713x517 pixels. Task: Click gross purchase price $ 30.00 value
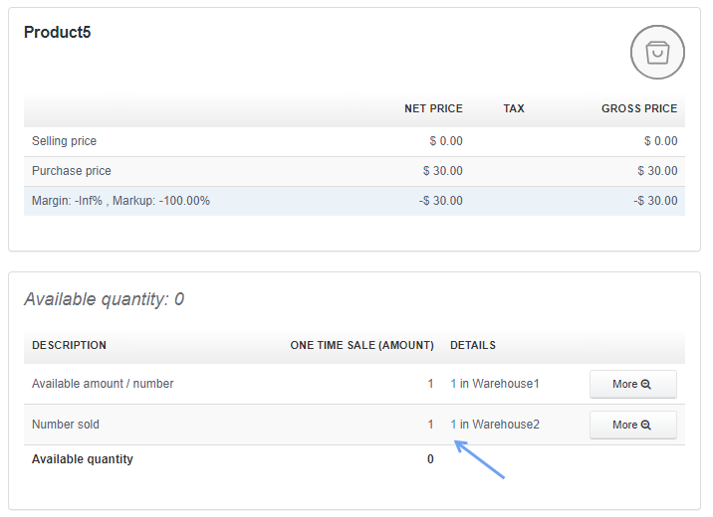click(657, 171)
